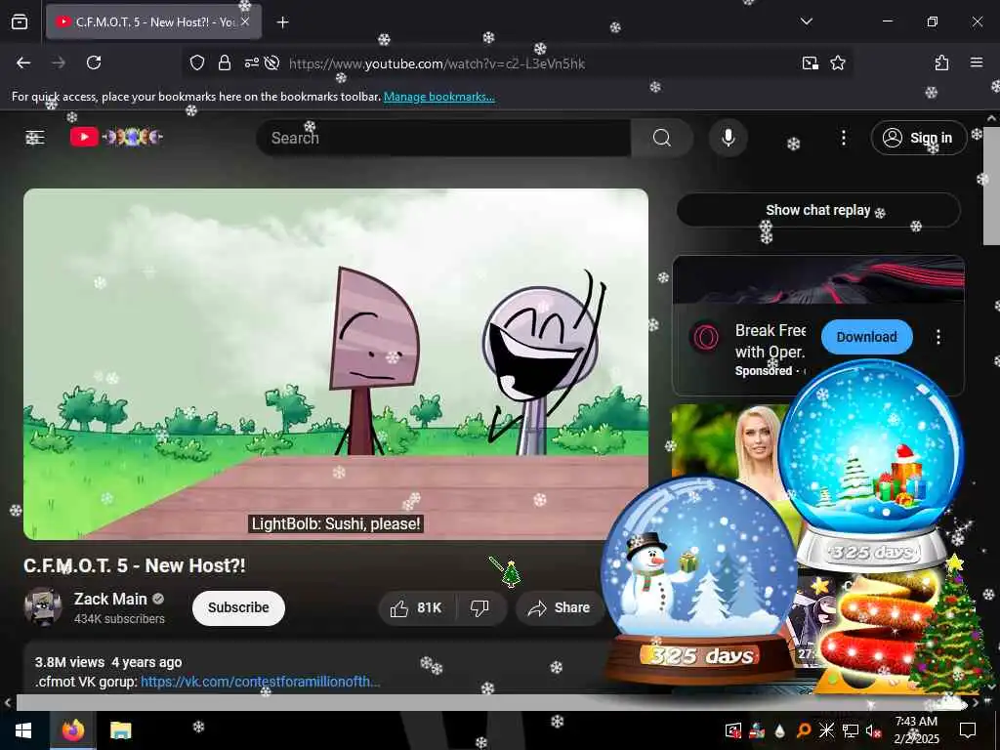Toggle picture-in-picture from address bar
Screen dimensions: 1000x750
(810, 62)
